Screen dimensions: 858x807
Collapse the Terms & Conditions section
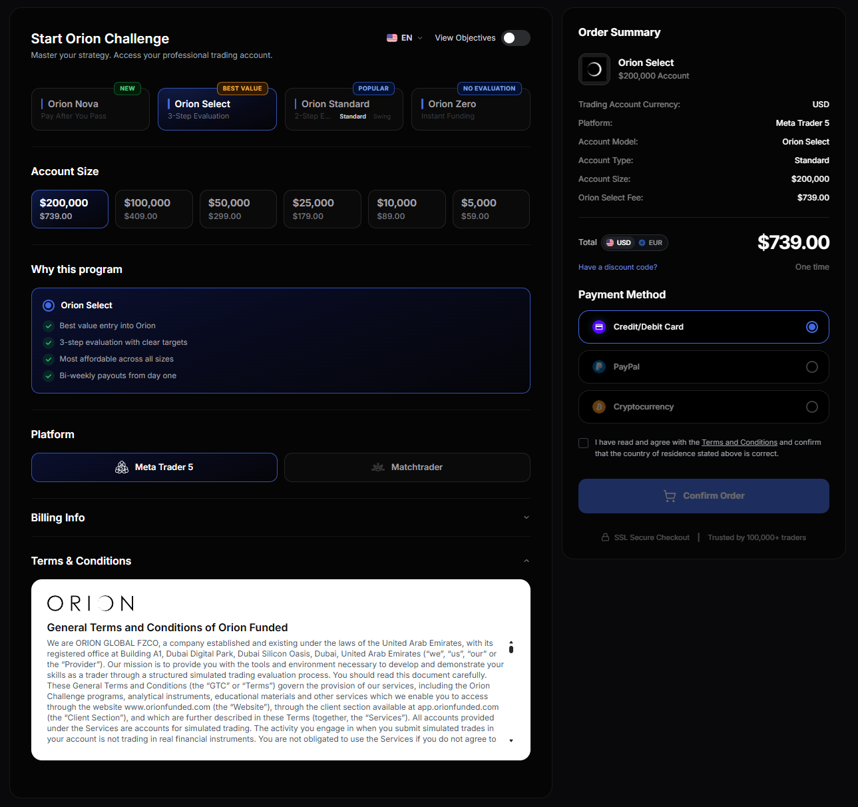pos(281,561)
